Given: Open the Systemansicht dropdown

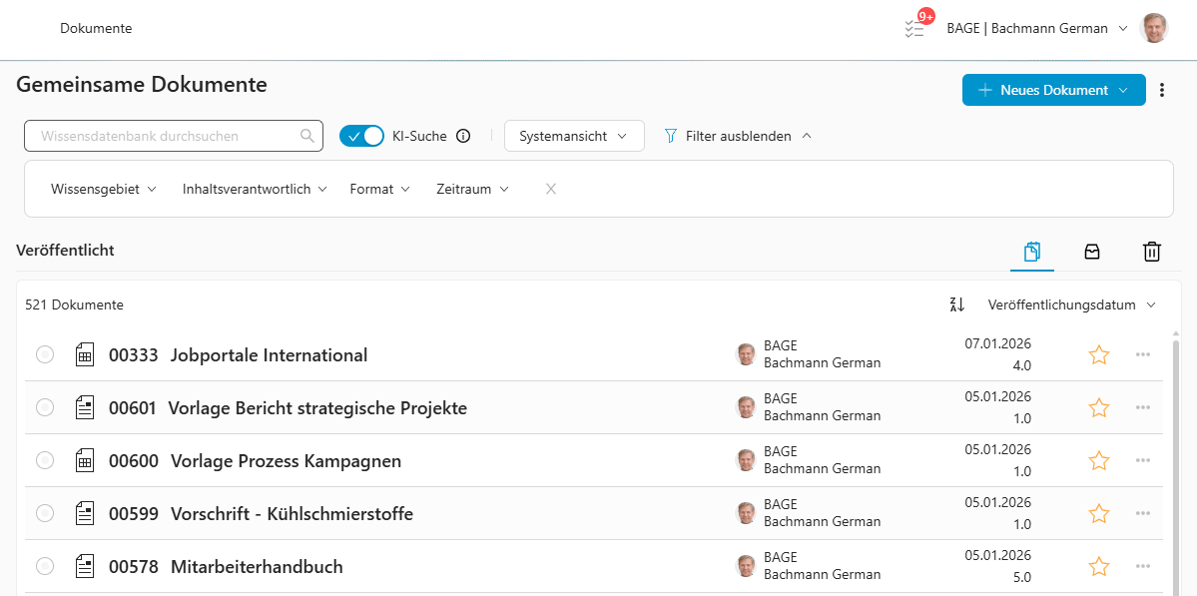Looking at the screenshot, I should (x=574, y=136).
